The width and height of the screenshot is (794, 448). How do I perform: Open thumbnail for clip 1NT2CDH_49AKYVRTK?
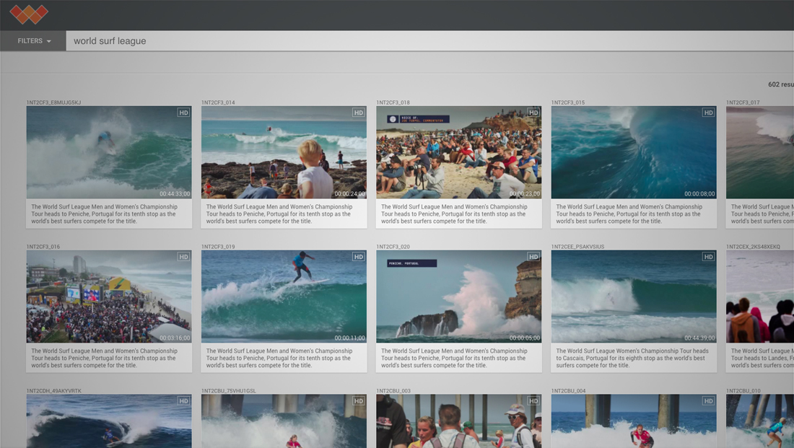109,421
